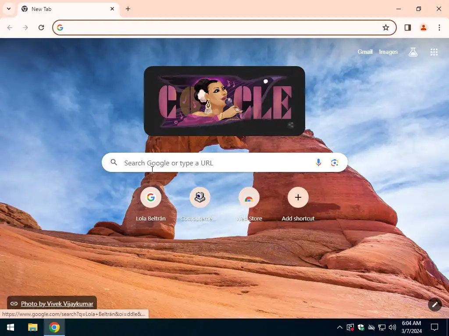Open the Lola Beltrán Google Doodle
Viewport: 449px width, 336px height.
pos(224,101)
